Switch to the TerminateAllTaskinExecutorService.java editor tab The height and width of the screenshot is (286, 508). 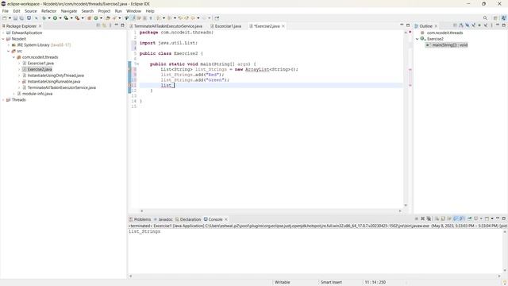tap(166, 26)
